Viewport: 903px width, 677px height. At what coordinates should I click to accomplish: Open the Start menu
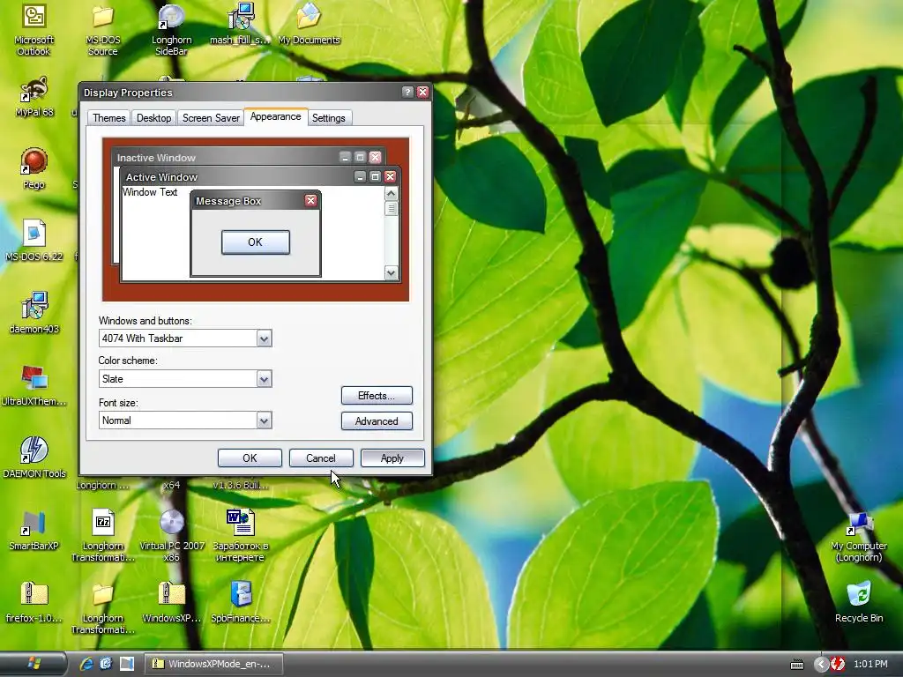(34, 664)
